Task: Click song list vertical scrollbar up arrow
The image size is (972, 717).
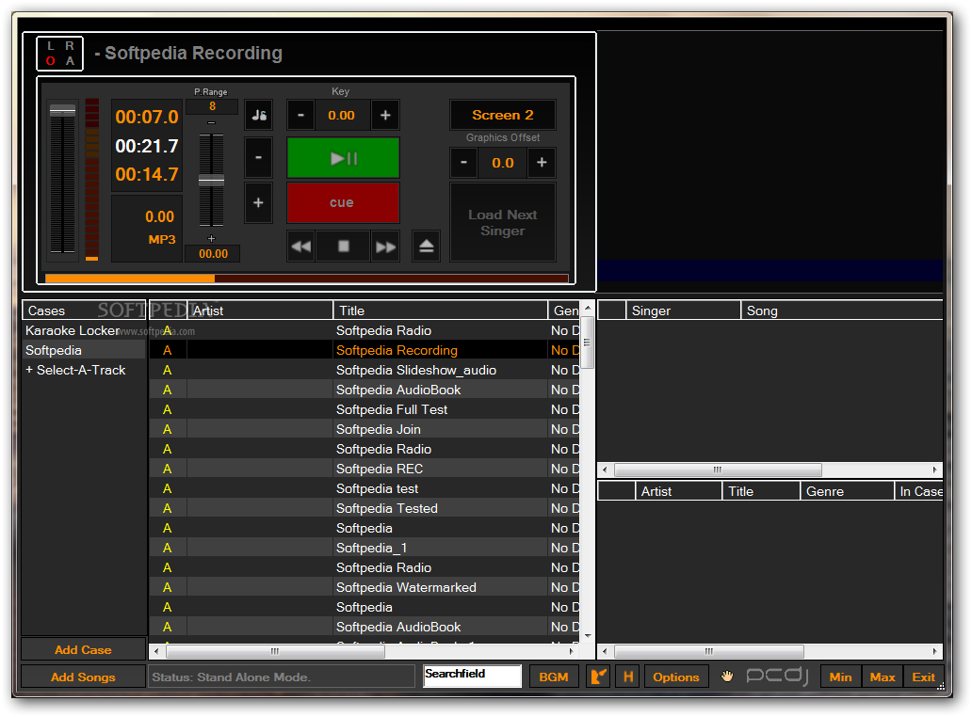Action: (588, 308)
